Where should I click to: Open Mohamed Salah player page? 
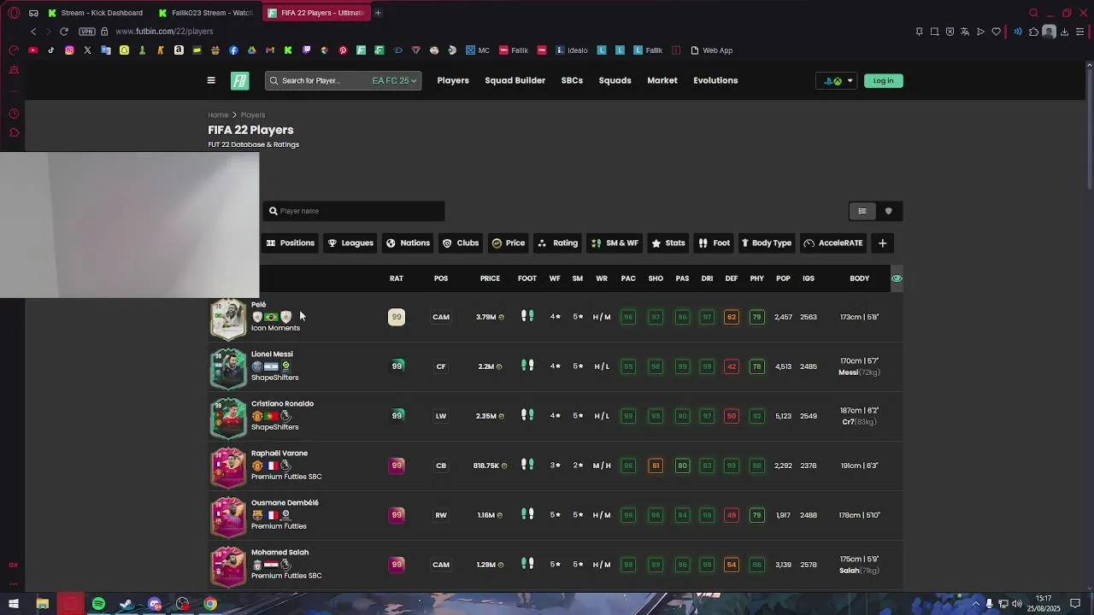click(x=279, y=552)
